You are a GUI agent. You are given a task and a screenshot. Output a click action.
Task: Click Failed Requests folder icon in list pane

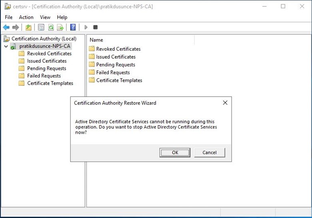click(92, 72)
